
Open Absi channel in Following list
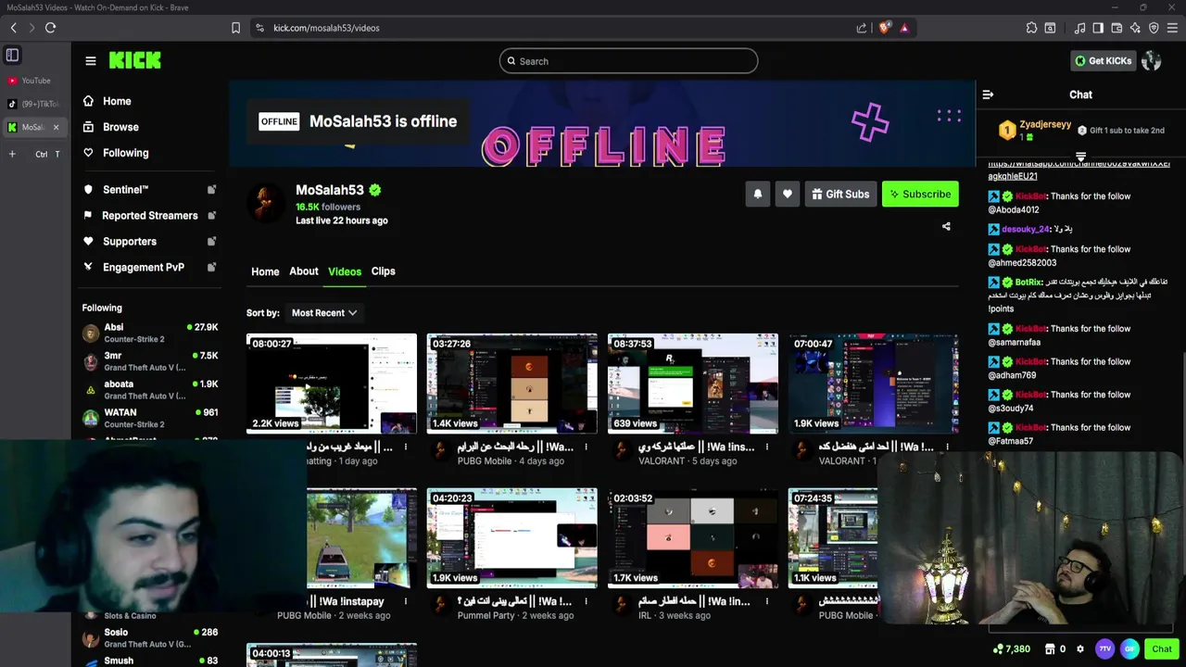(150, 333)
